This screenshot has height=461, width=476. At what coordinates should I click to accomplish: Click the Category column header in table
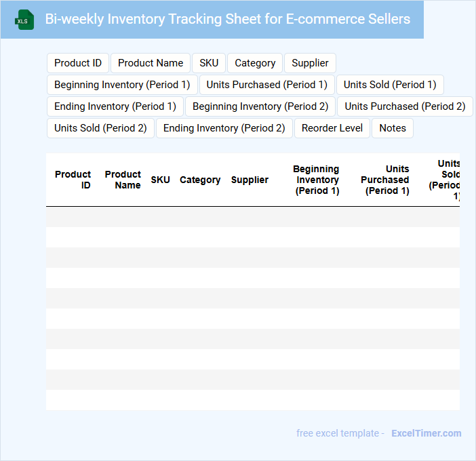coord(200,180)
